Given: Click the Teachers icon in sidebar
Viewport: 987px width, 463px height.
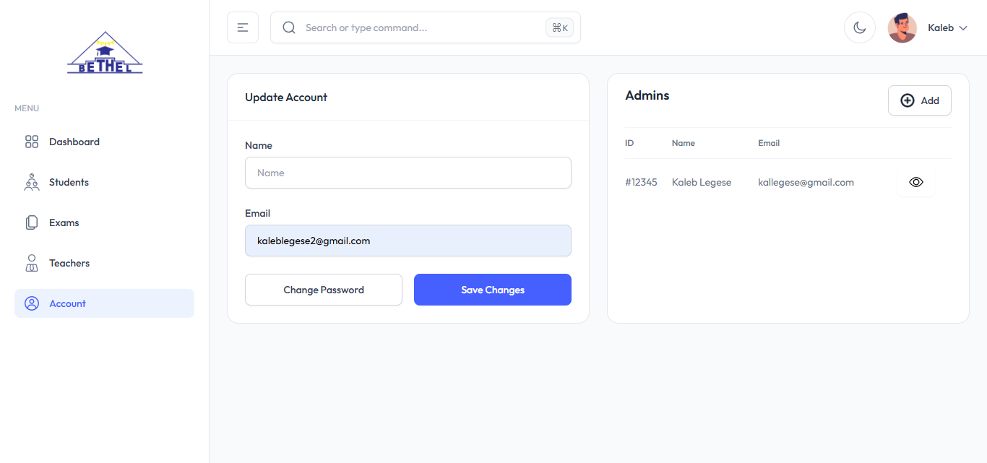Looking at the screenshot, I should pyautogui.click(x=32, y=263).
